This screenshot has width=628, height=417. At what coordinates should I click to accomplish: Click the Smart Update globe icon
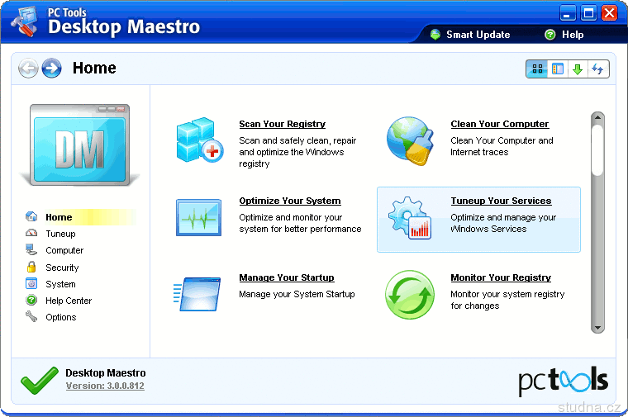tap(435, 35)
